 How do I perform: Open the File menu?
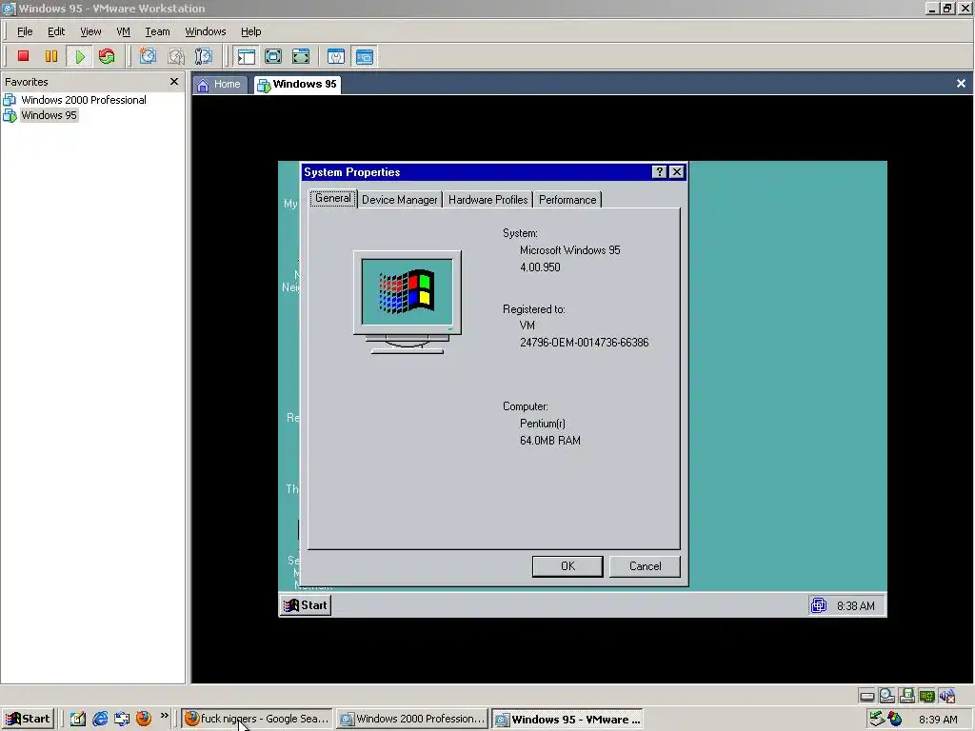click(25, 31)
